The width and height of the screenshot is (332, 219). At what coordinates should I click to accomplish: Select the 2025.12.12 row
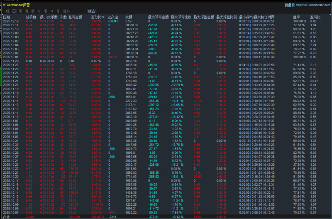click(11, 21)
